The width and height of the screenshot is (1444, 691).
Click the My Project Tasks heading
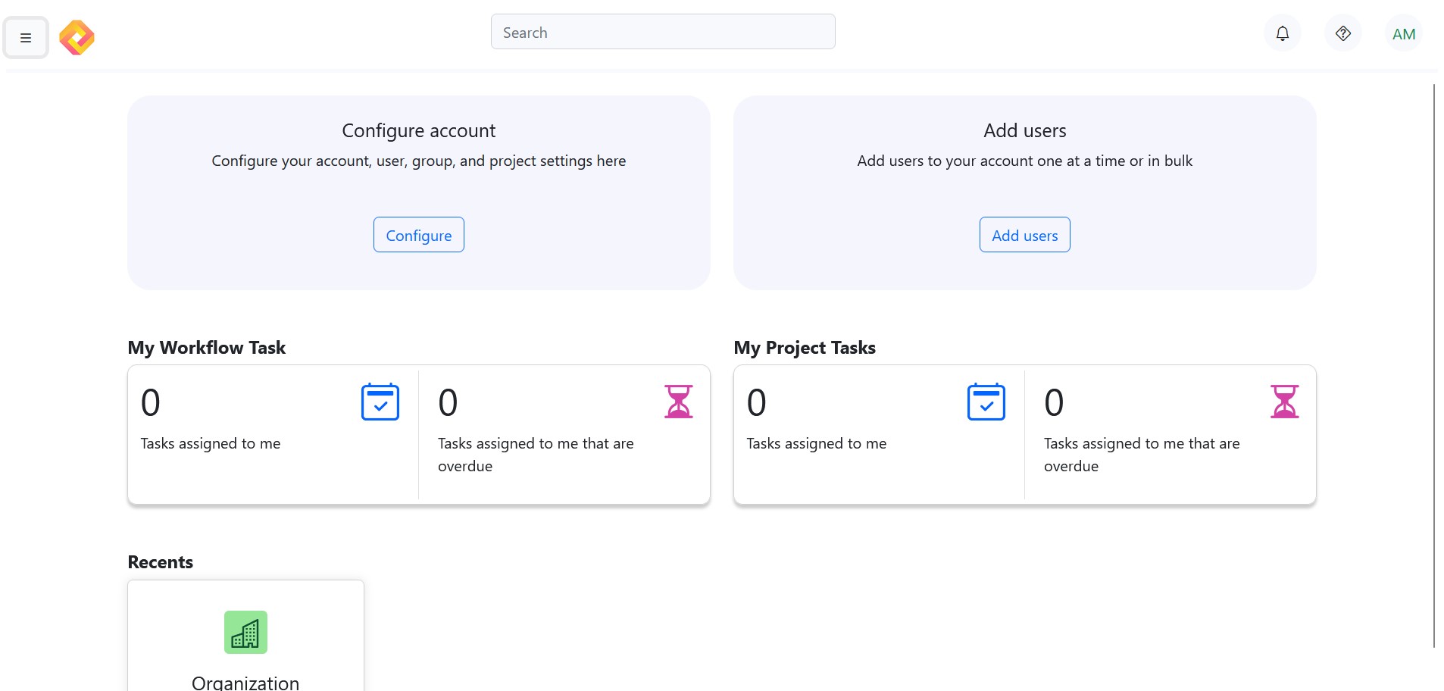[805, 348]
